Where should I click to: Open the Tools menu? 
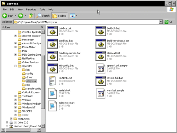click(x=42, y=10)
